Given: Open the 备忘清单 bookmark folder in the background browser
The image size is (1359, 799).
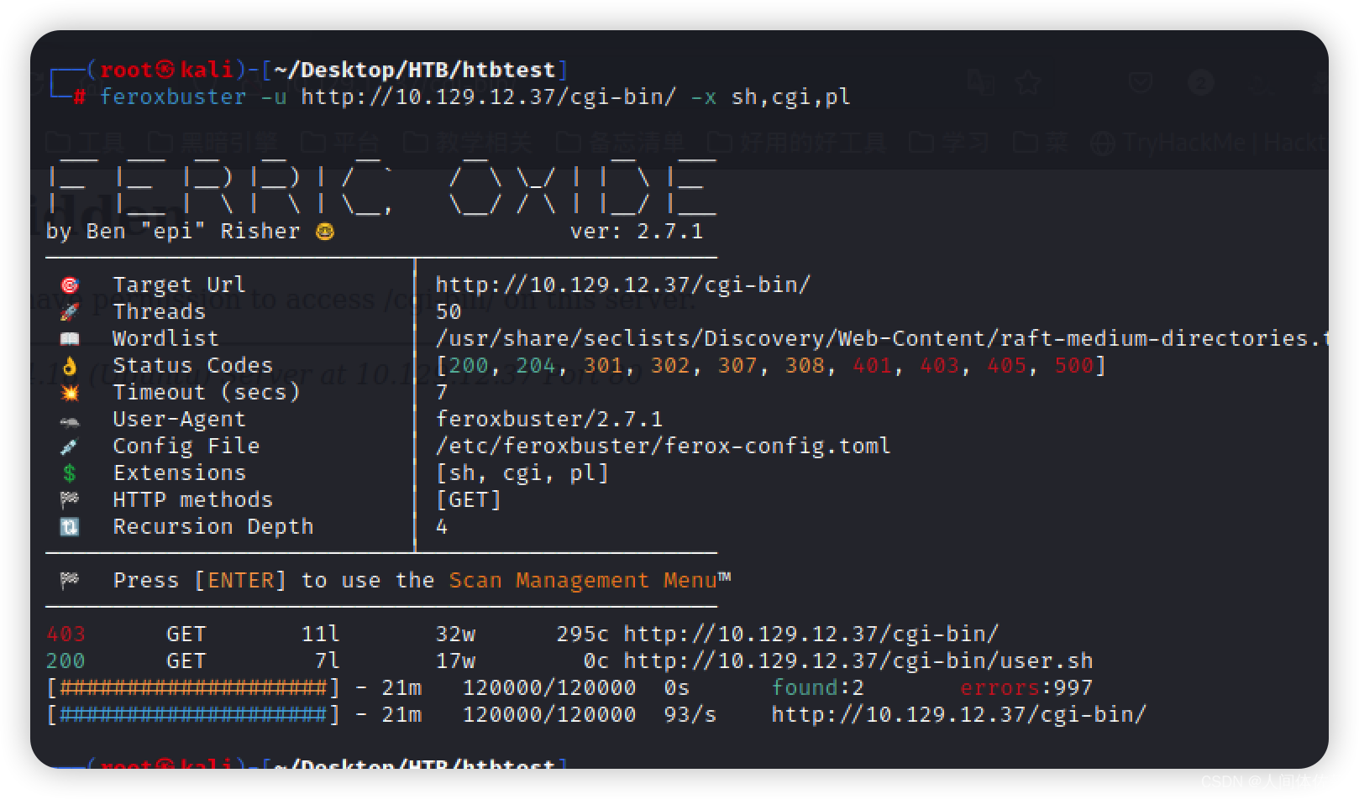Looking at the screenshot, I should (622, 143).
